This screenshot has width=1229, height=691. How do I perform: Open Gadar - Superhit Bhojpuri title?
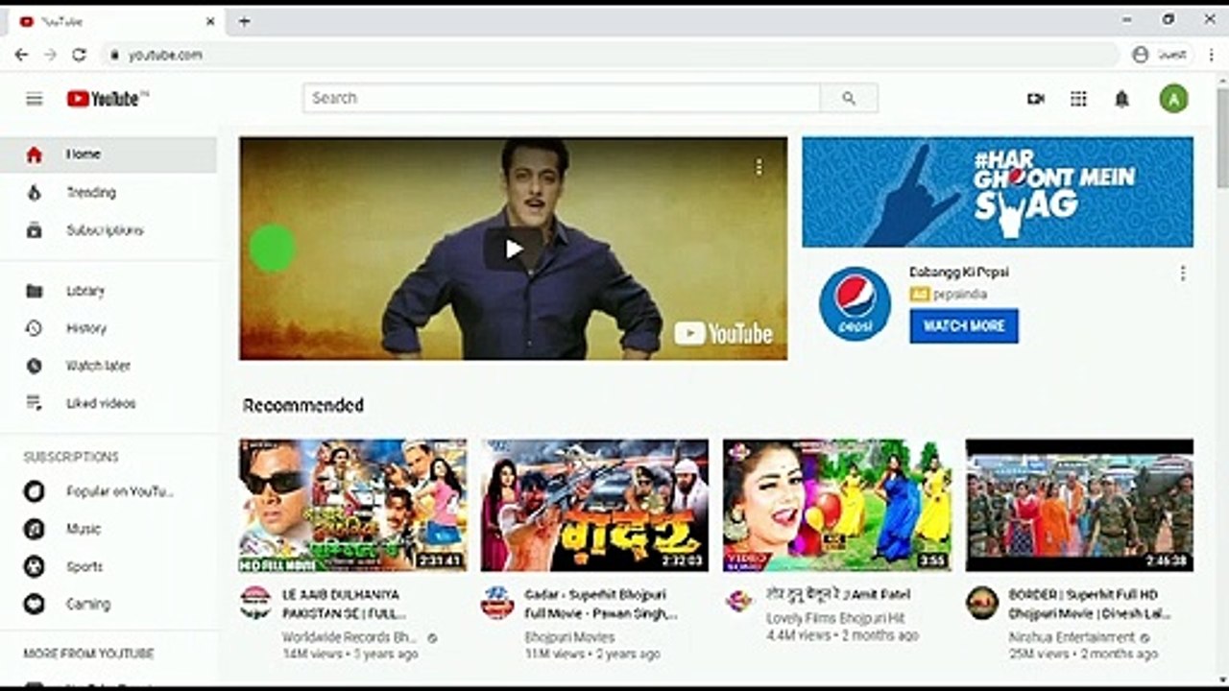[601, 604]
